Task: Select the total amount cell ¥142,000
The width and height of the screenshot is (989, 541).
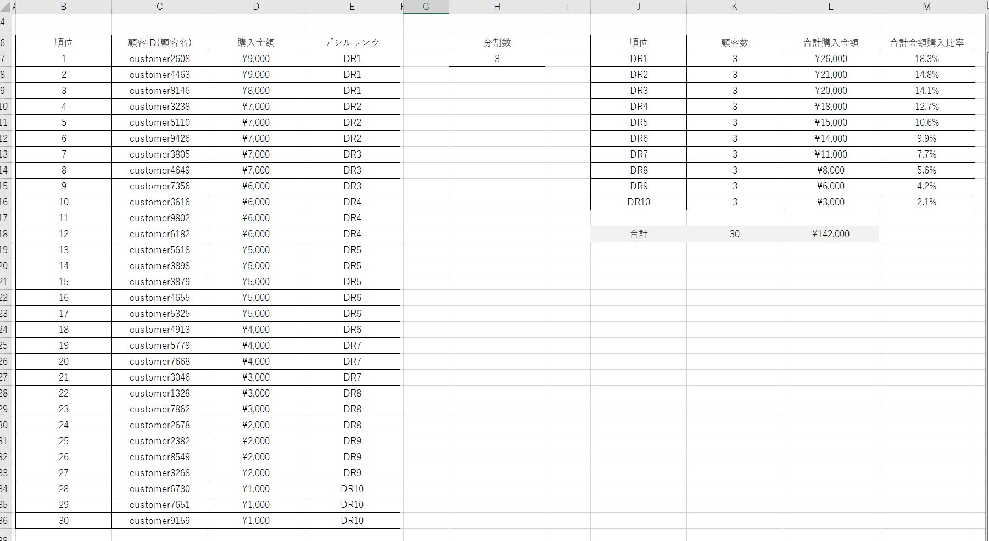Action: point(830,234)
